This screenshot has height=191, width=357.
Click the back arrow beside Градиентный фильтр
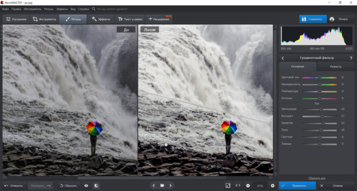[x=283, y=58]
